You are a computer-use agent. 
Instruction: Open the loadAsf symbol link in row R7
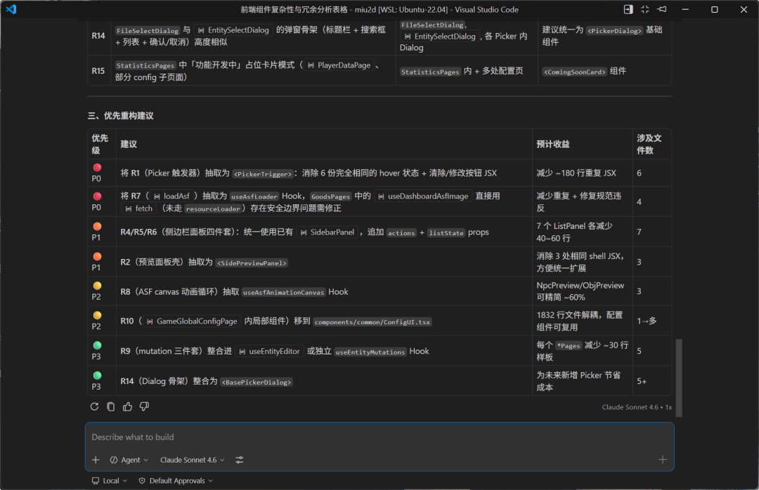[171, 195]
